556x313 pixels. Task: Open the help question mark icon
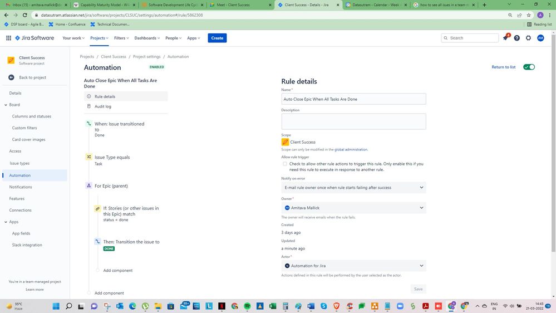pyautogui.click(x=516, y=38)
